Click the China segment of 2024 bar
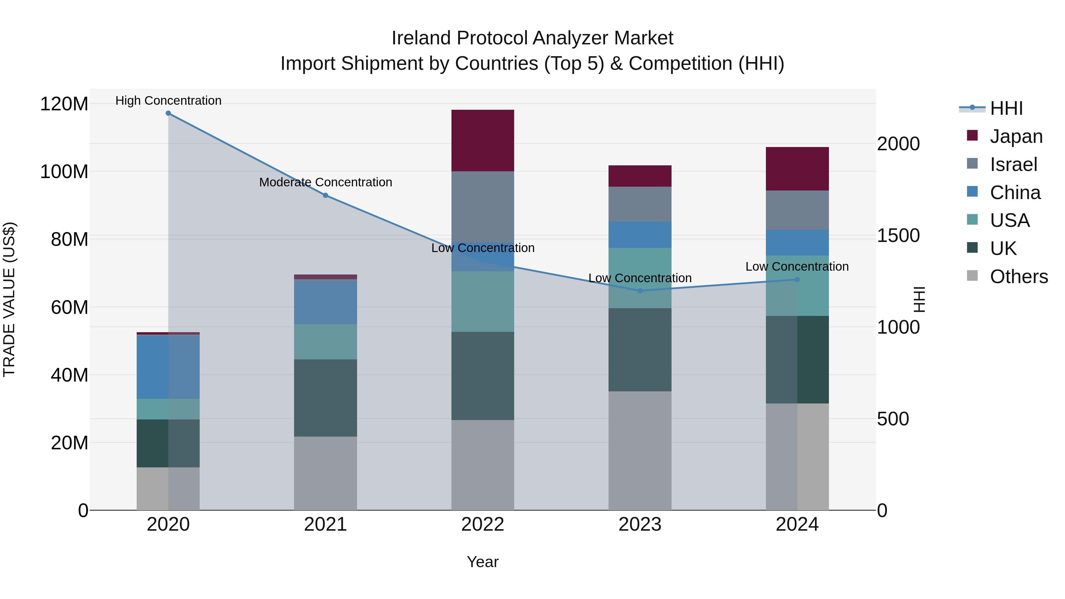The image size is (1065, 599). (798, 243)
